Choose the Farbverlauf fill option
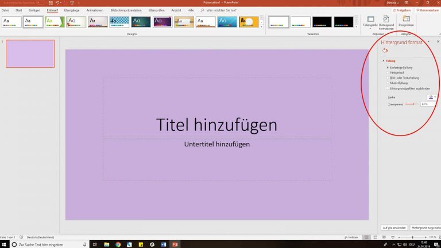 [388, 73]
